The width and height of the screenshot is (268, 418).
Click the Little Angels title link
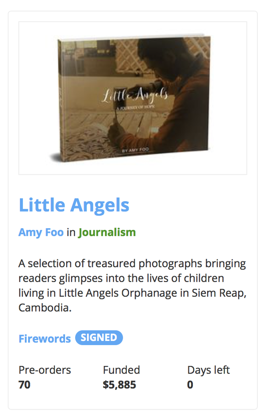[74, 205]
